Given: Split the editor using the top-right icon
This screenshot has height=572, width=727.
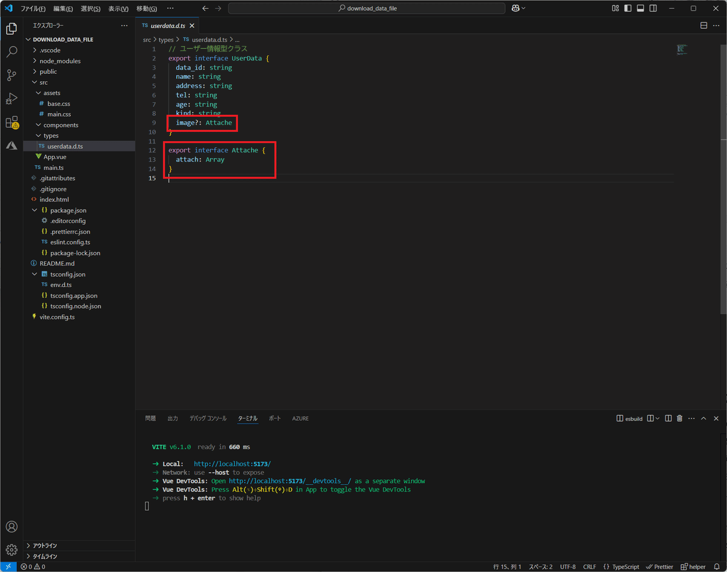Looking at the screenshot, I should pos(703,25).
